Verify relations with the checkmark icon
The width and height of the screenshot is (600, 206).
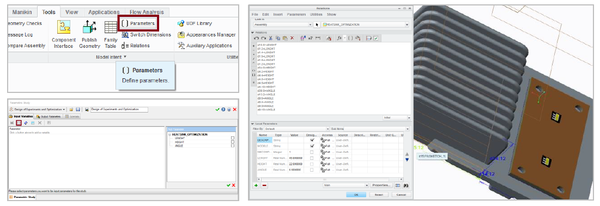(x=376, y=38)
